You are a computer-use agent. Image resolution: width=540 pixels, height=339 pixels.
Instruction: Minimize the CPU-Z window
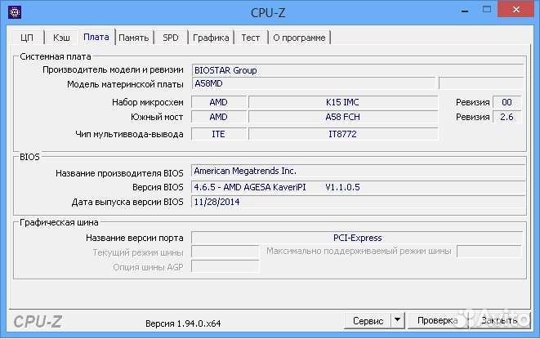click(x=465, y=11)
